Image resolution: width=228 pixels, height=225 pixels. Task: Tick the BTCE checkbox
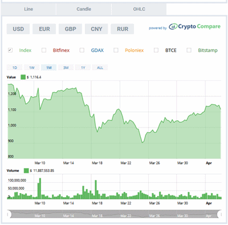pos(156,50)
